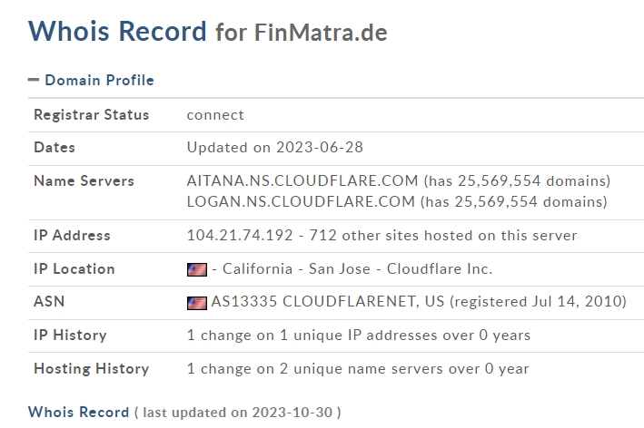
Task: Click AS13335 CLOUDFLARENET ASN text
Action: (328, 301)
